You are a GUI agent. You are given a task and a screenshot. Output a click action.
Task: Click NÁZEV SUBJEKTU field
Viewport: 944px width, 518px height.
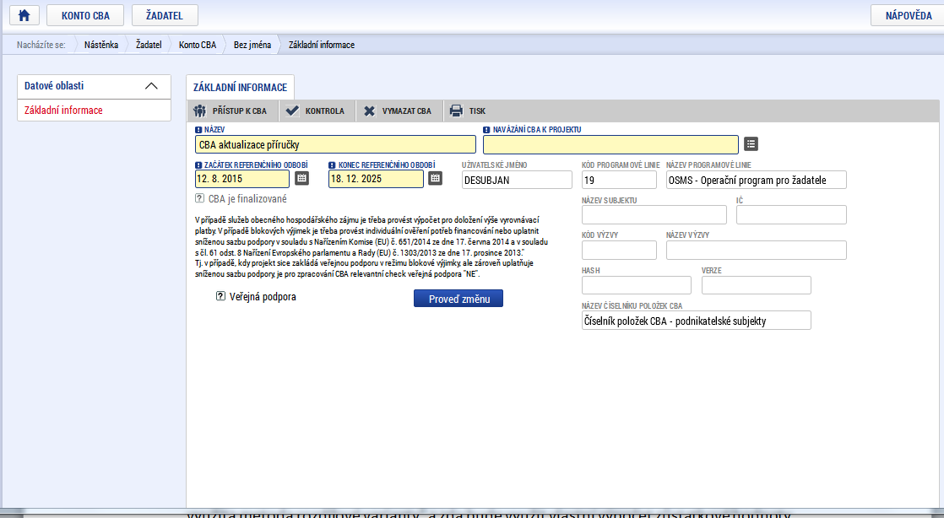pos(654,215)
